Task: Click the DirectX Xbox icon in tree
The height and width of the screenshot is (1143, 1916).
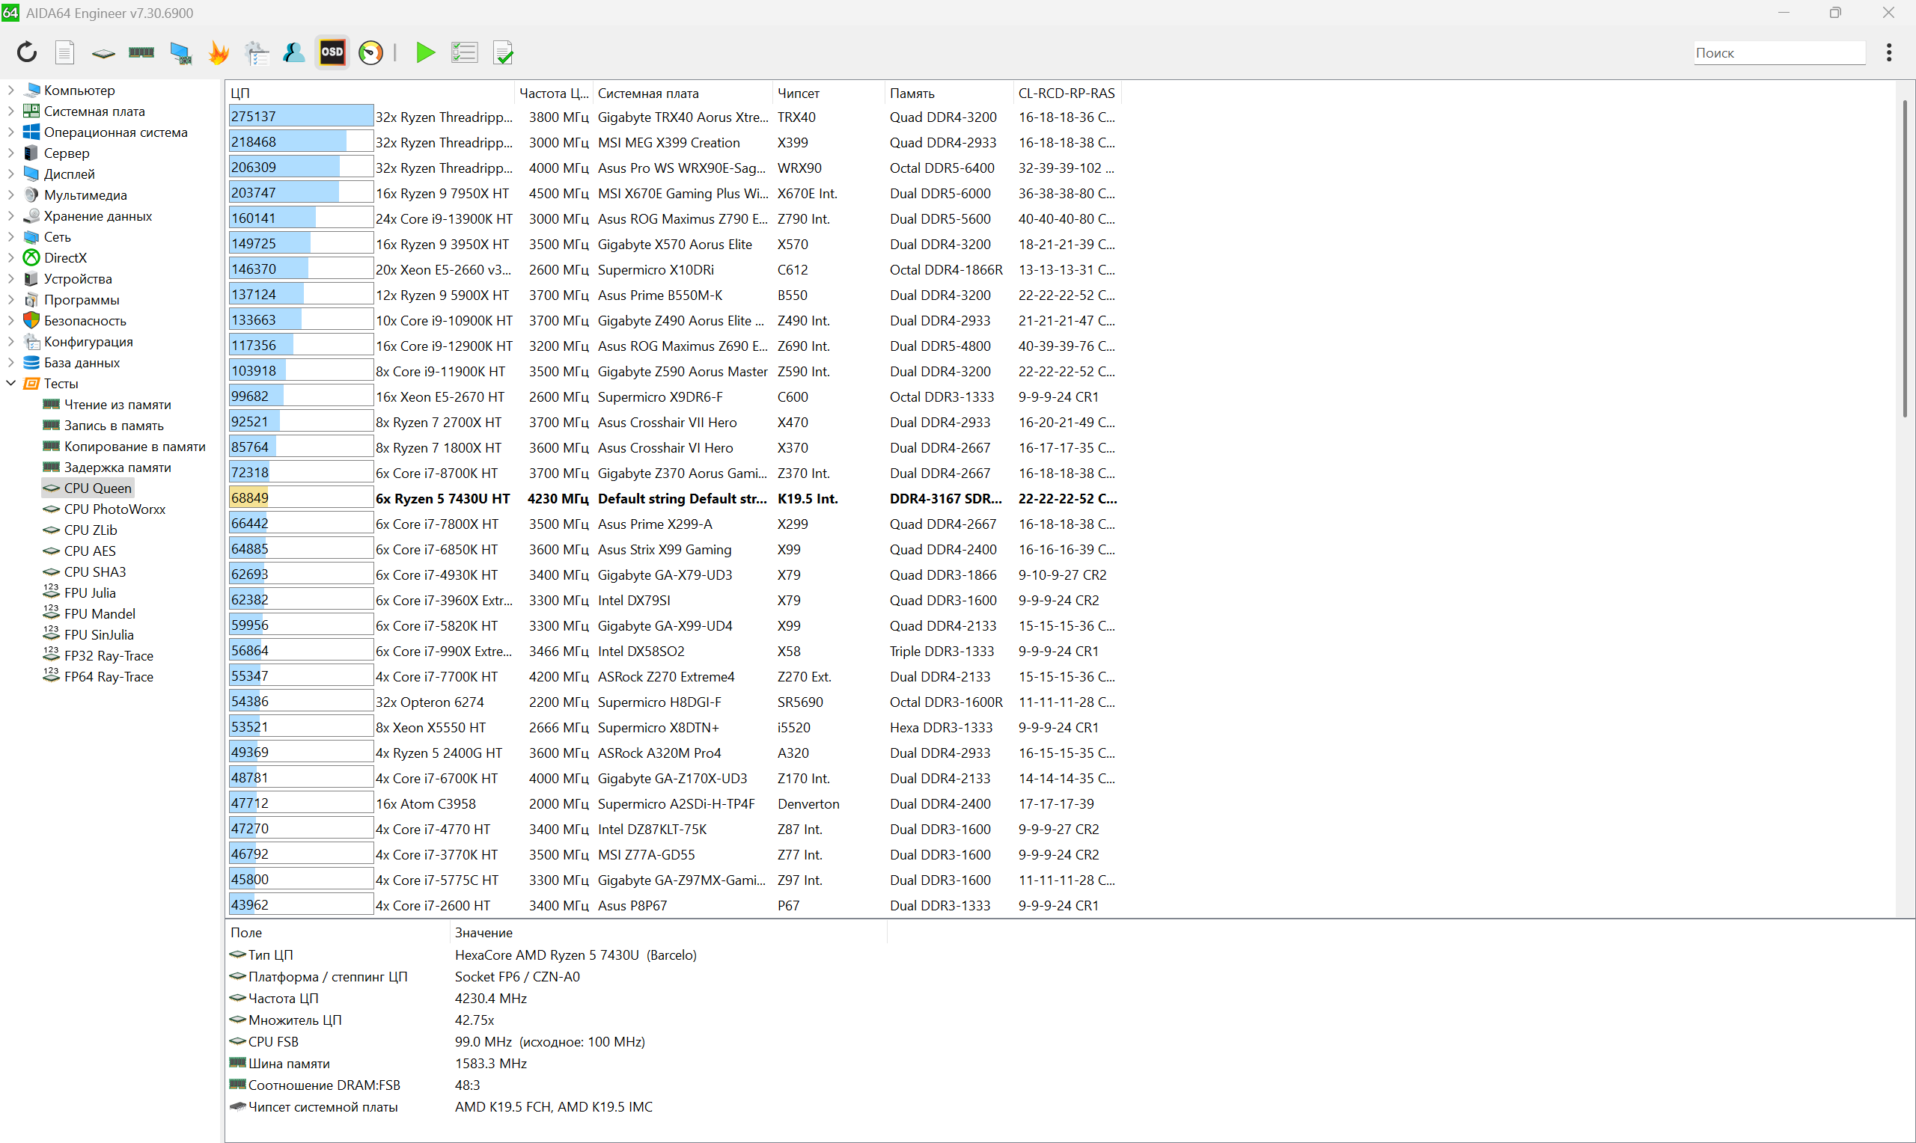Action: click(x=31, y=257)
